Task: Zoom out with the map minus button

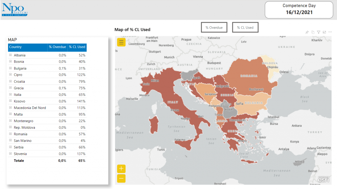Action: click(121, 178)
